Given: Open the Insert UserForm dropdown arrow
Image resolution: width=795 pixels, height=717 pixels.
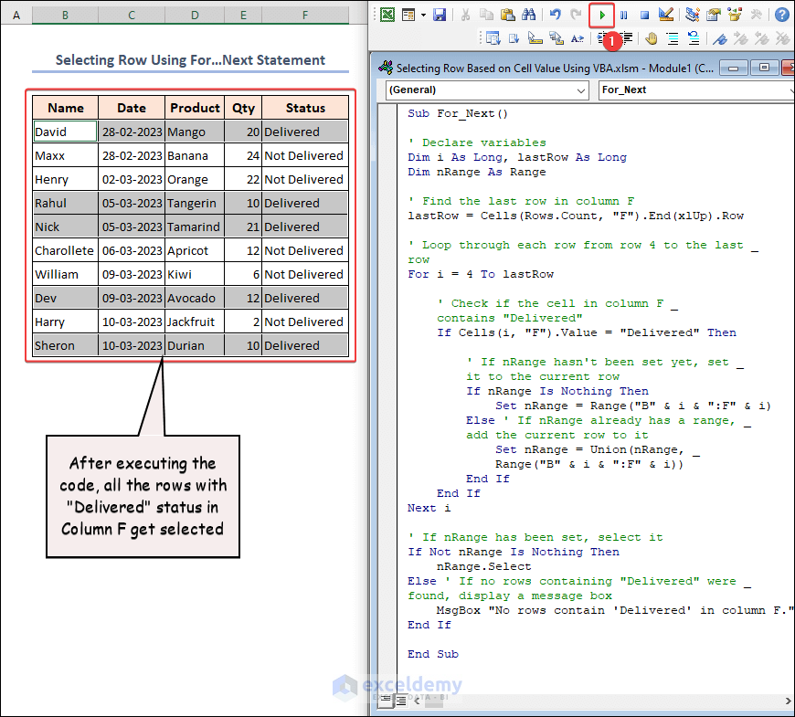Looking at the screenshot, I should (423, 15).
